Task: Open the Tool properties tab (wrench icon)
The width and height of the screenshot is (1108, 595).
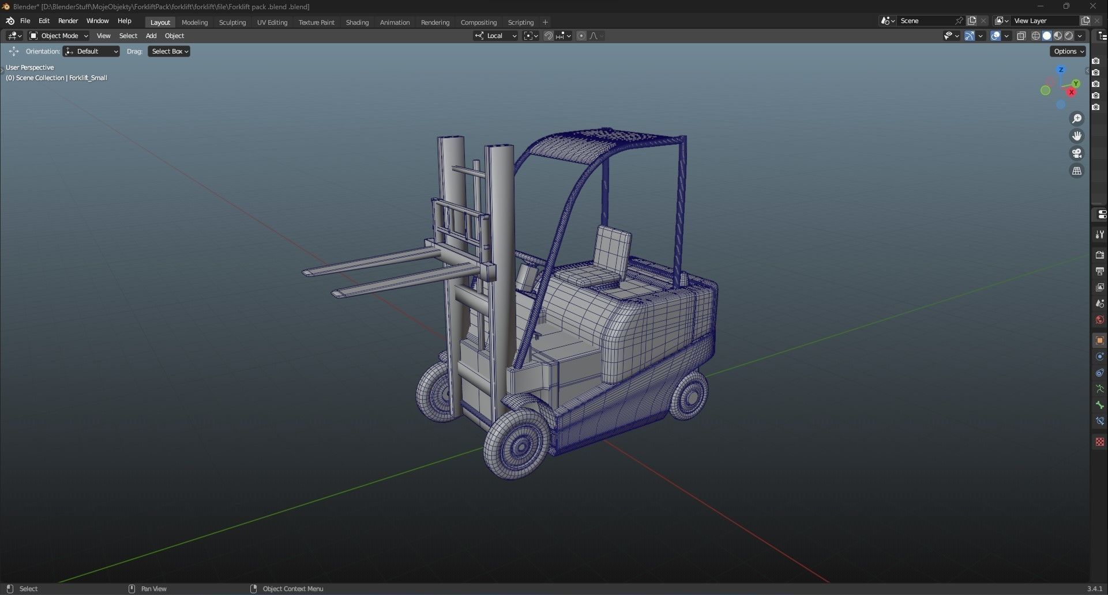Action: coord(1100,234)
